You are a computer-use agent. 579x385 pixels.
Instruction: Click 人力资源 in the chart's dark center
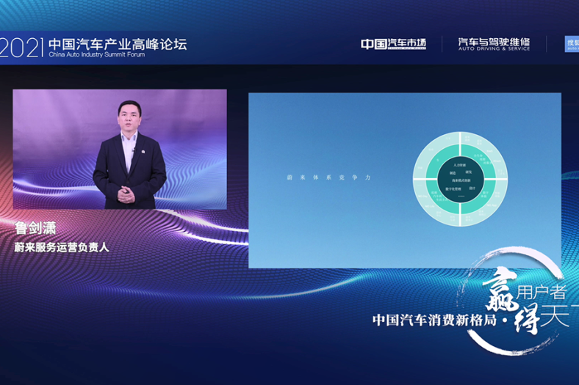point(460,165)
